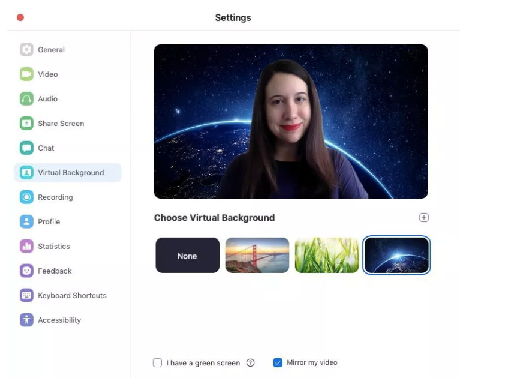Image resolution: width=511 pixels, height=378 pixels.
Task: Select Chat settings label
Action: point(46,148)
